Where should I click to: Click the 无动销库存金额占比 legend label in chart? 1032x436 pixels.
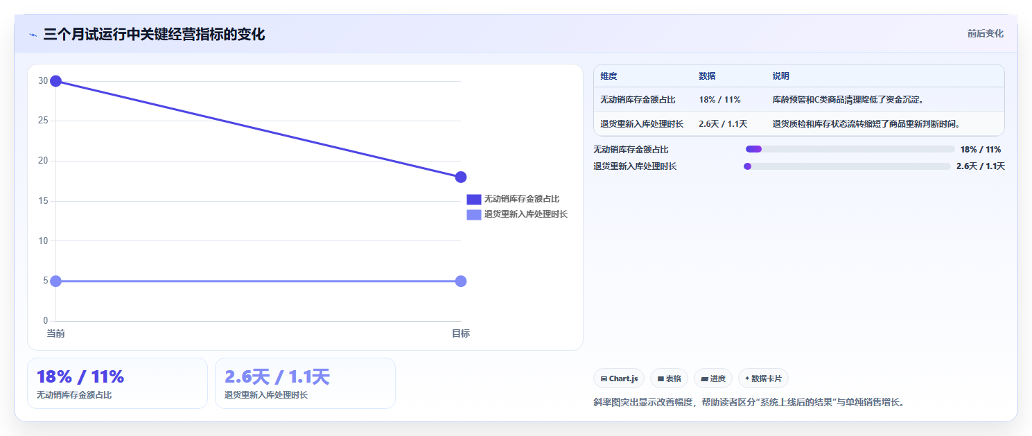pos(522,199)
